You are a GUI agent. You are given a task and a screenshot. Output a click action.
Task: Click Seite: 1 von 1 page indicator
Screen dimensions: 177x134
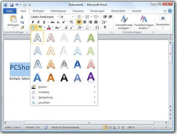click(x=13, y=127)
